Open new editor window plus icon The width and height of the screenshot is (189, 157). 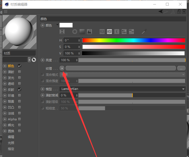click(184, 12)
